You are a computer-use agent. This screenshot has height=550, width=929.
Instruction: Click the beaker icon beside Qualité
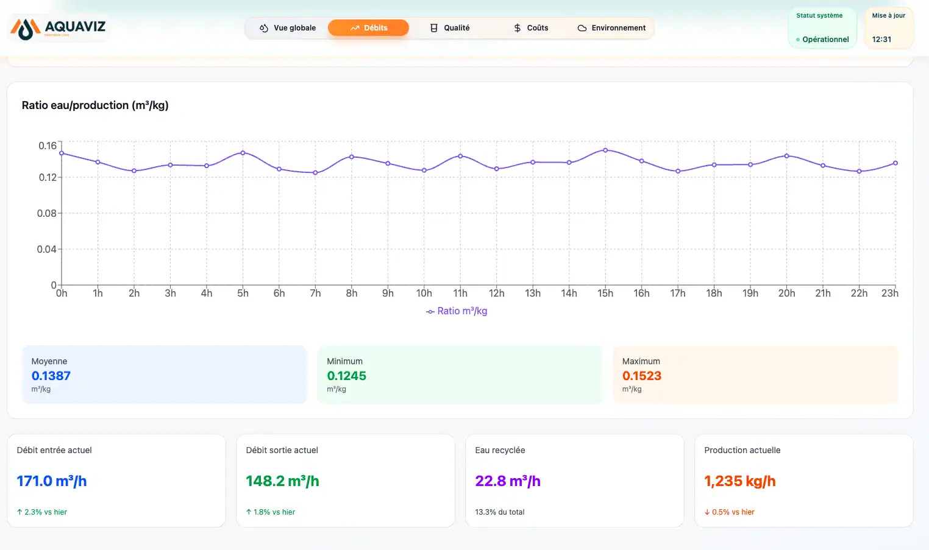click(x=434, y=28)
